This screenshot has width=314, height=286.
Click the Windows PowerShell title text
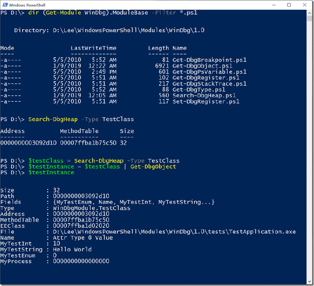tap(27, 5)
